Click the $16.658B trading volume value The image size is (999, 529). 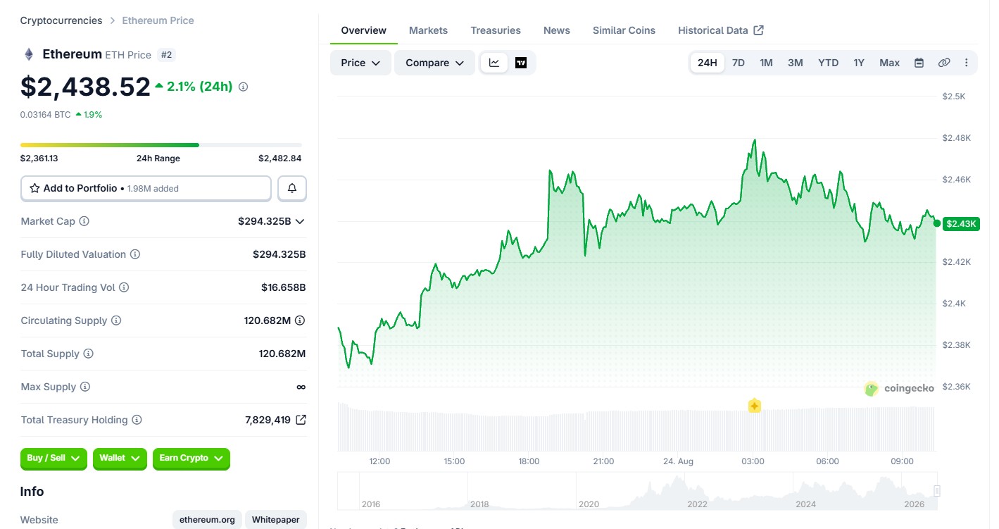(284, 287)
